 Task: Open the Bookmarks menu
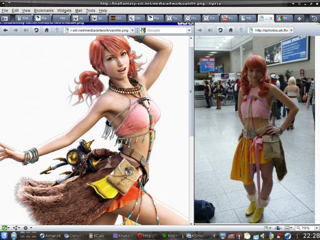(44, 11)
